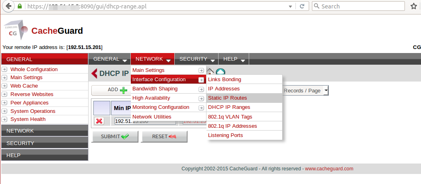Click the CacheGuard CG logo
The width and height of the screenshot is (421, 184).
point(16,29)
